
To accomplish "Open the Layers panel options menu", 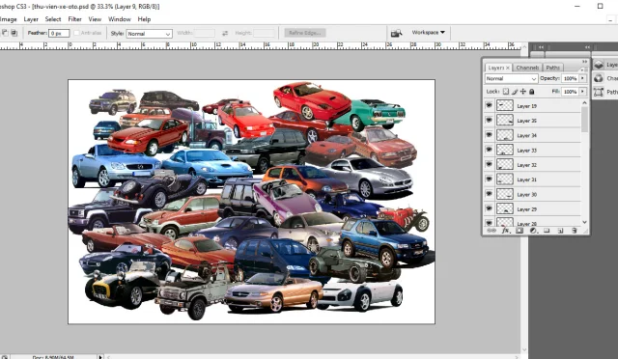I will click(x=585, y=69).
